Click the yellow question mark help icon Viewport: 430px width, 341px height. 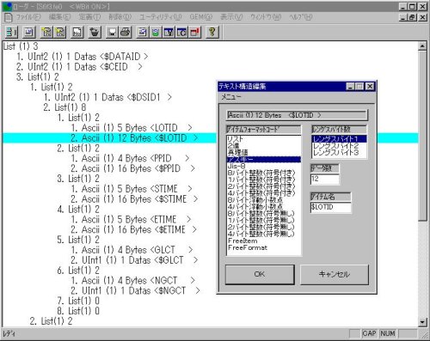tap(212, 33)
